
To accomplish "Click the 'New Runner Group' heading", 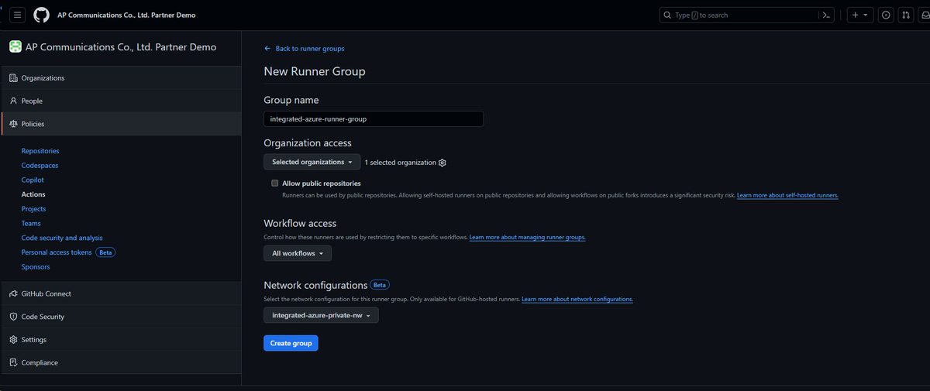I will coord(315,71).
